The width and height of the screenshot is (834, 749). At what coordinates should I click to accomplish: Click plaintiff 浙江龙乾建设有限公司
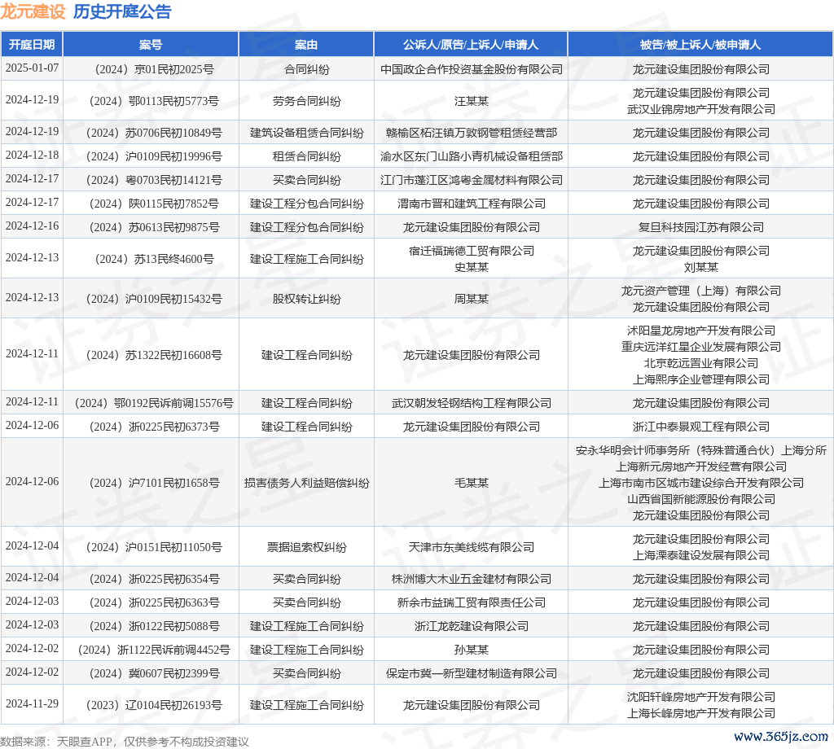(472, 626)
